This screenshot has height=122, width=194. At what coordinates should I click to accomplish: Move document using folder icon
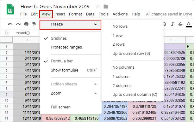pyautogui.click(x=106, y=7)
